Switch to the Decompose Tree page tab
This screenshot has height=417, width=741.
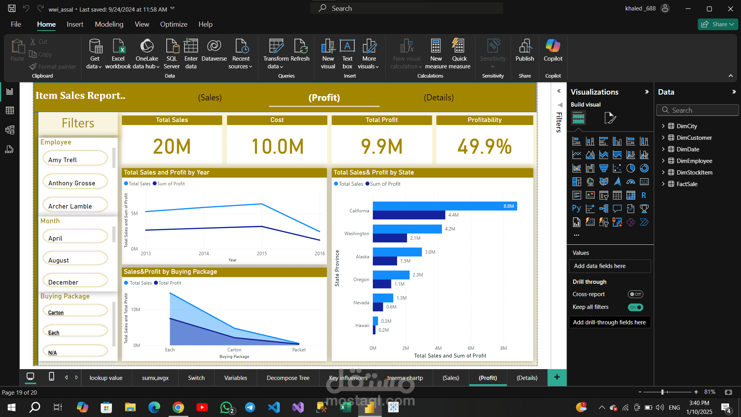(288, 378)
